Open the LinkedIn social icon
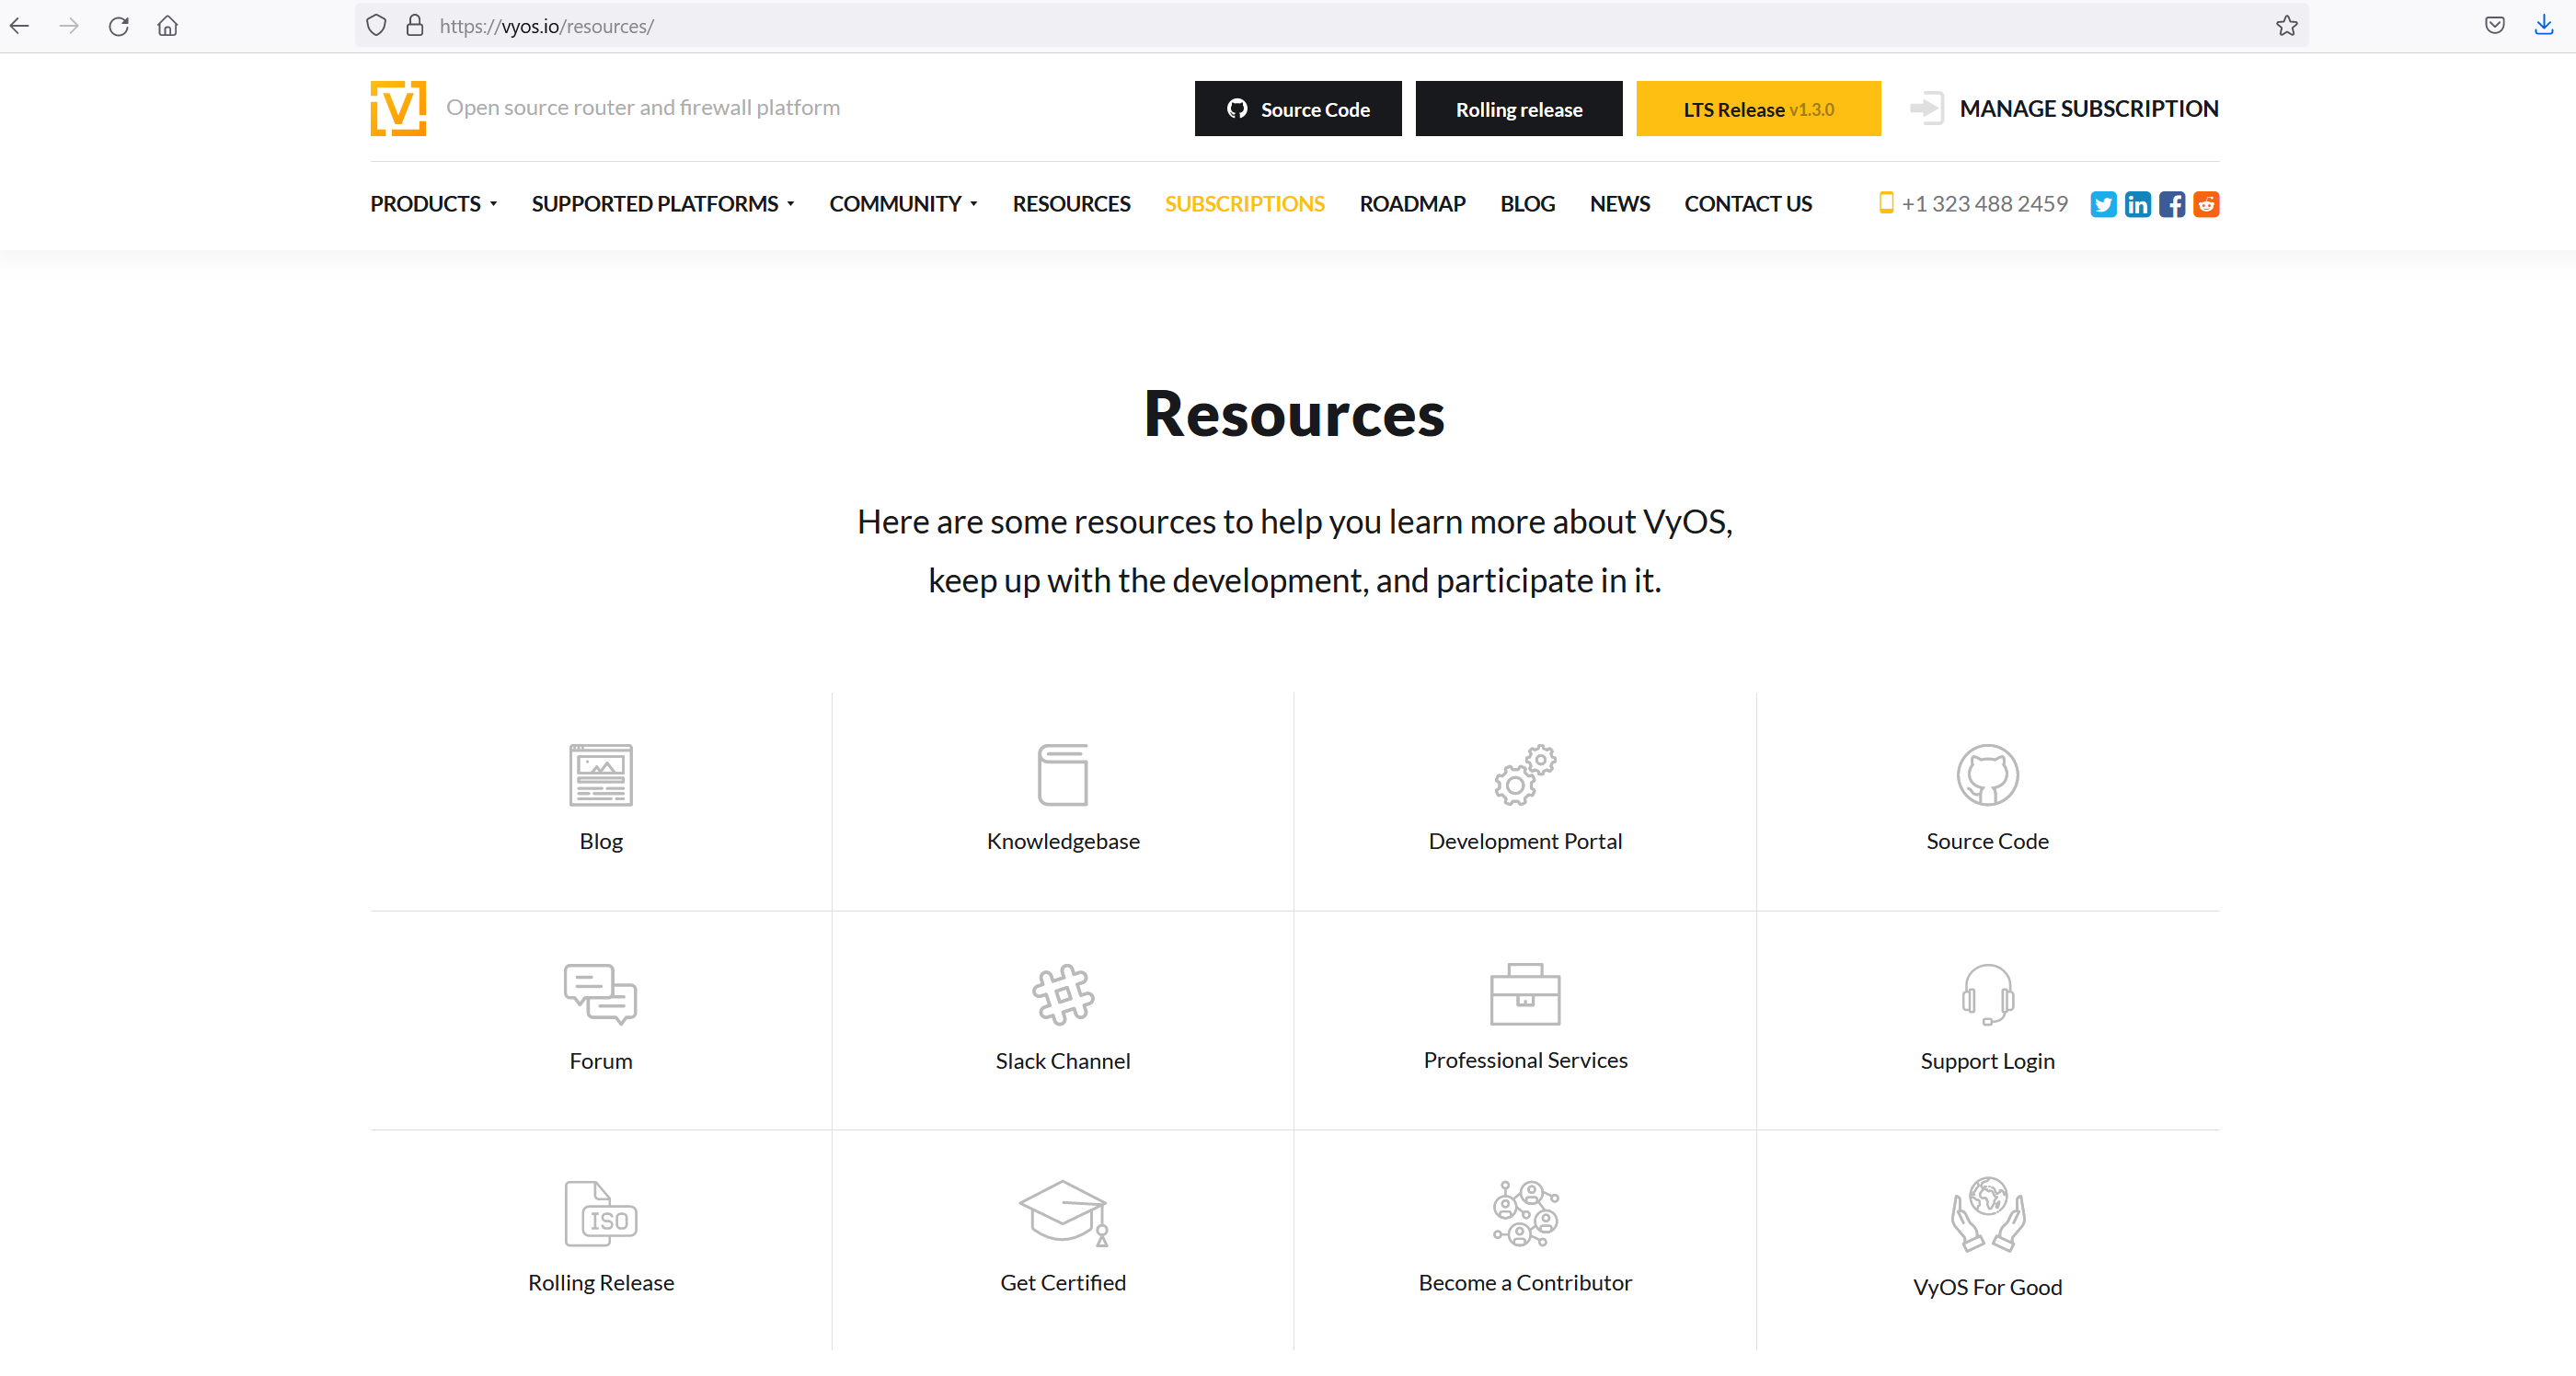Screen dimensions: 2576x1376 coord(2137,204)
